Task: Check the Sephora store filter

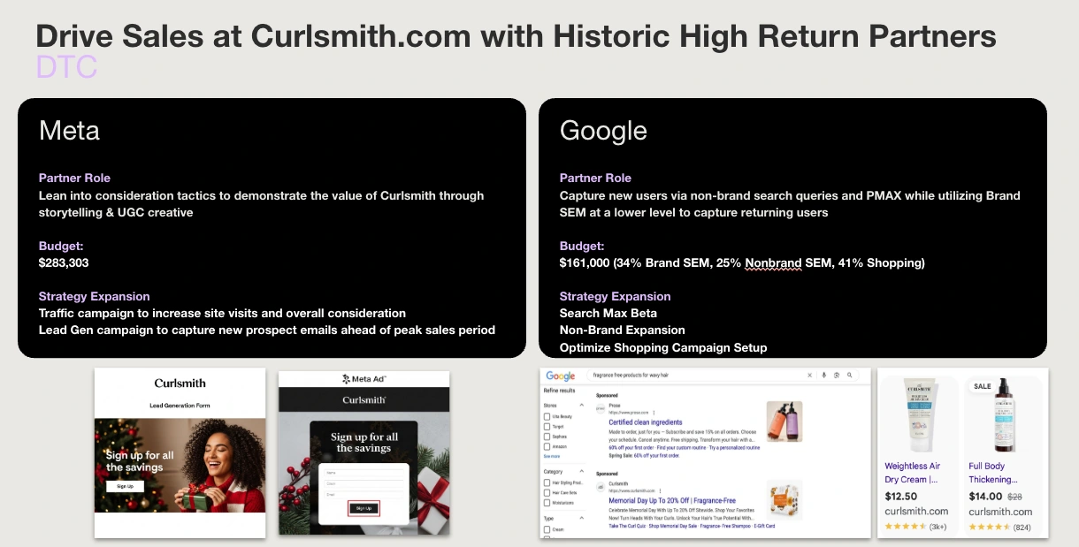Action: pyautogui.click(x=547, y=437)
